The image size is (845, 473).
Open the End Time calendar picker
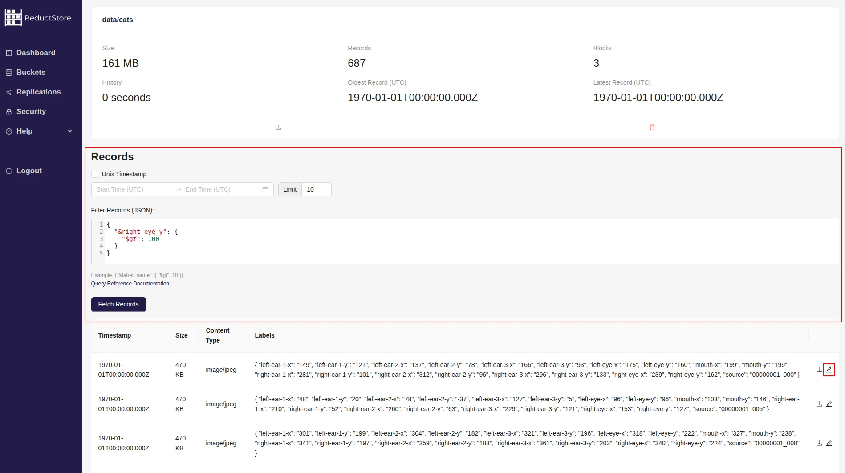(x=265, y=189)
